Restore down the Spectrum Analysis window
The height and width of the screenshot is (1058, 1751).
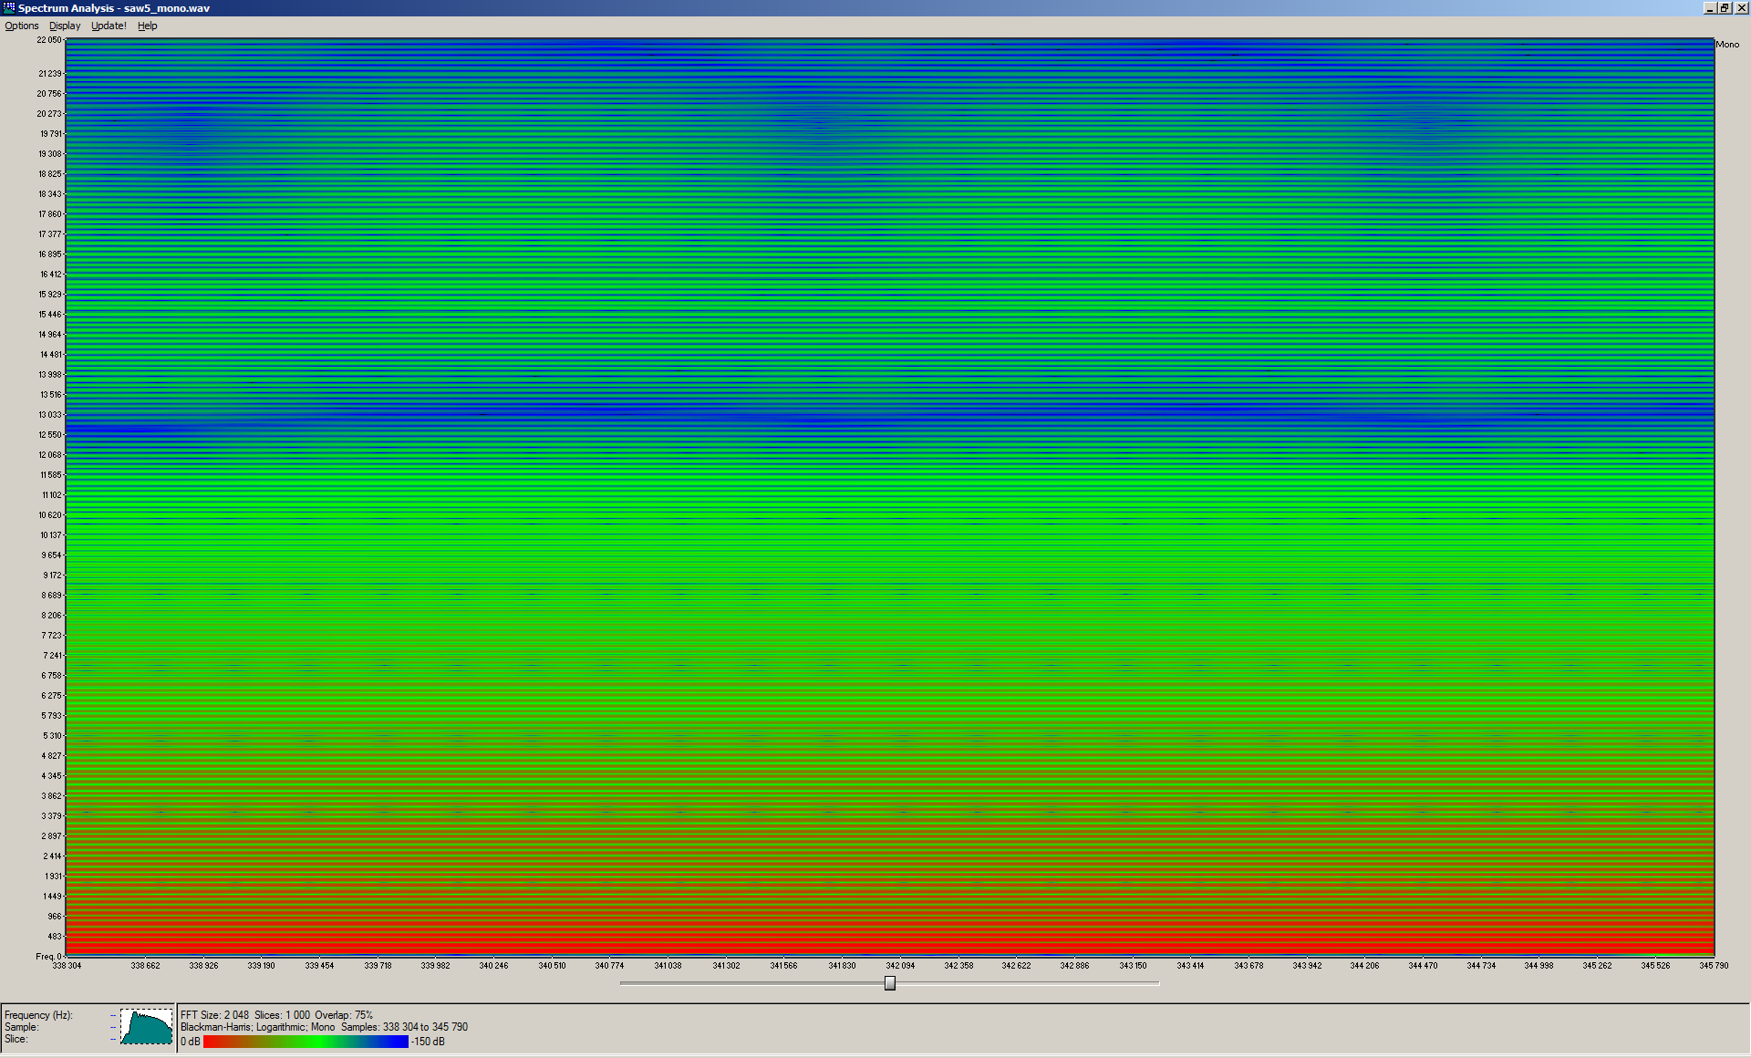pos(1725,7)
